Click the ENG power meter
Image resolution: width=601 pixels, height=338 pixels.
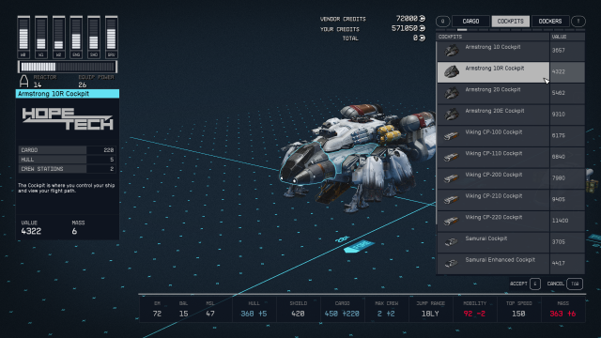pos(76,38)
